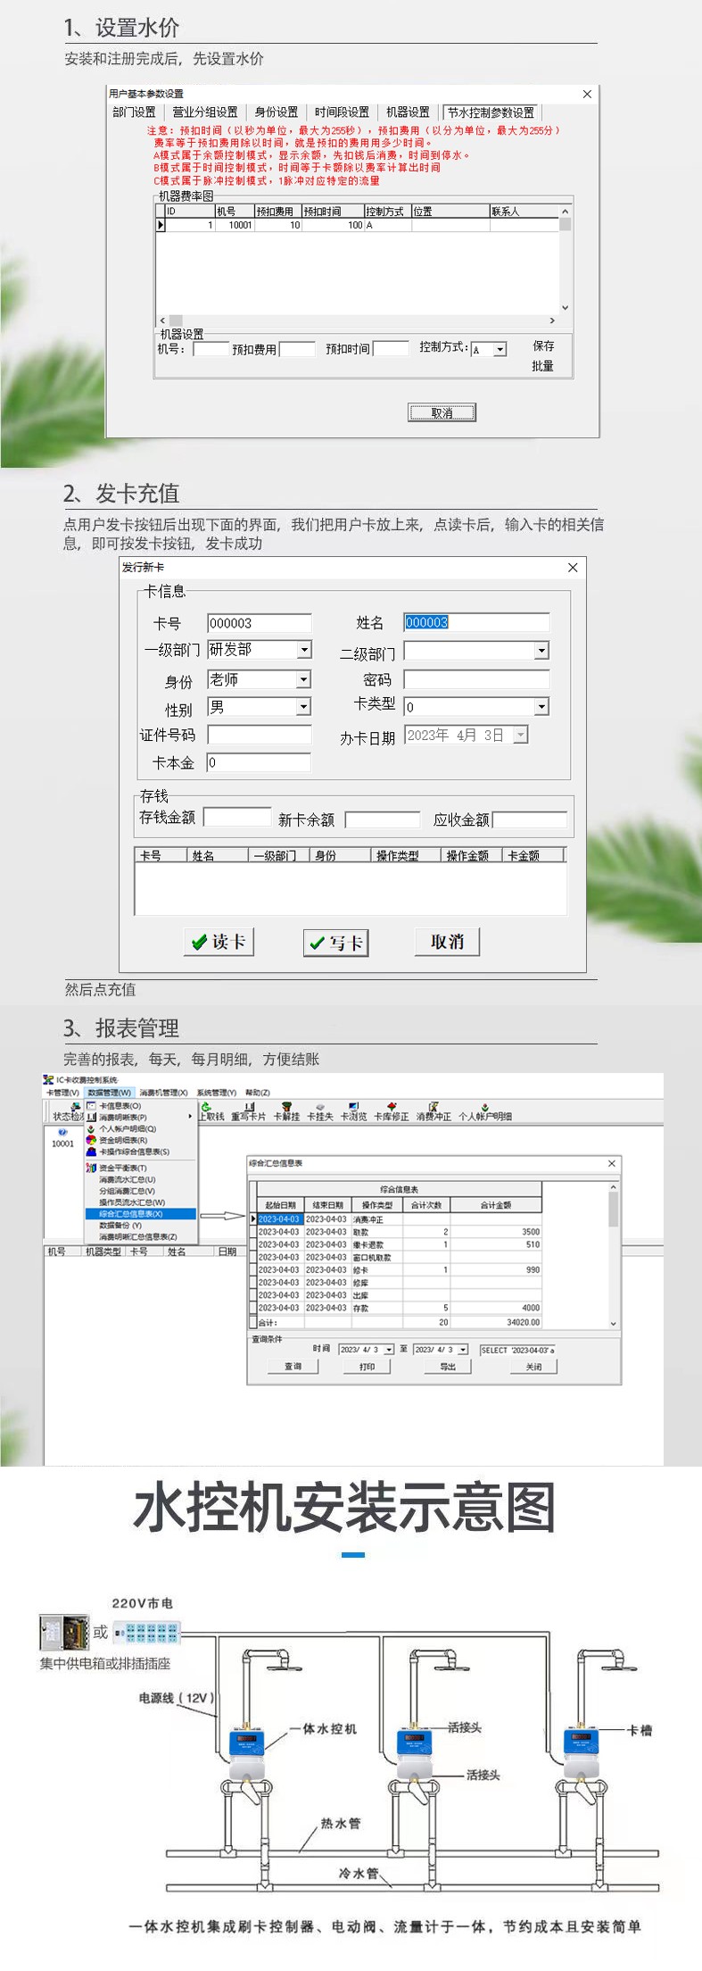
Task: Click the 读卡 button
Action: (x=219, y=942)
